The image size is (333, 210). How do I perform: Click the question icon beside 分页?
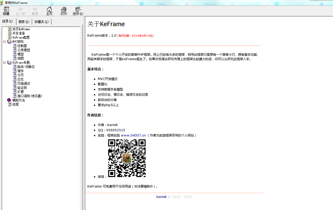point(15,75)
